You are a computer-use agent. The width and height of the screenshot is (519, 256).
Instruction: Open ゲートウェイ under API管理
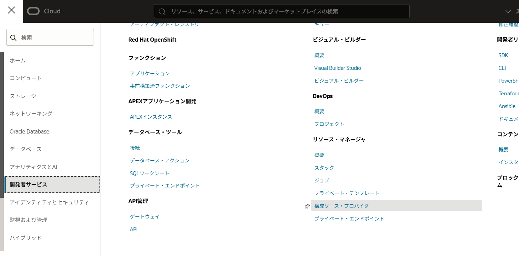pyautogui.click(x=145, y=217)
